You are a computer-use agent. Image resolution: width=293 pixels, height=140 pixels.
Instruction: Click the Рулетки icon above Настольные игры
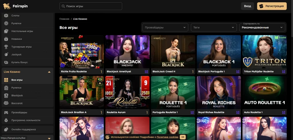[x=6, y=23]
